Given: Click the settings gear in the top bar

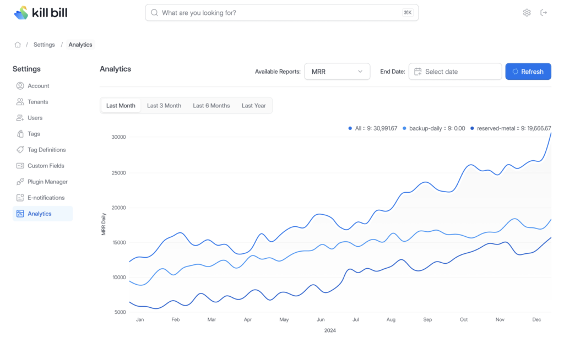Looking at the screenshot, I should click(x=527, y=12).
